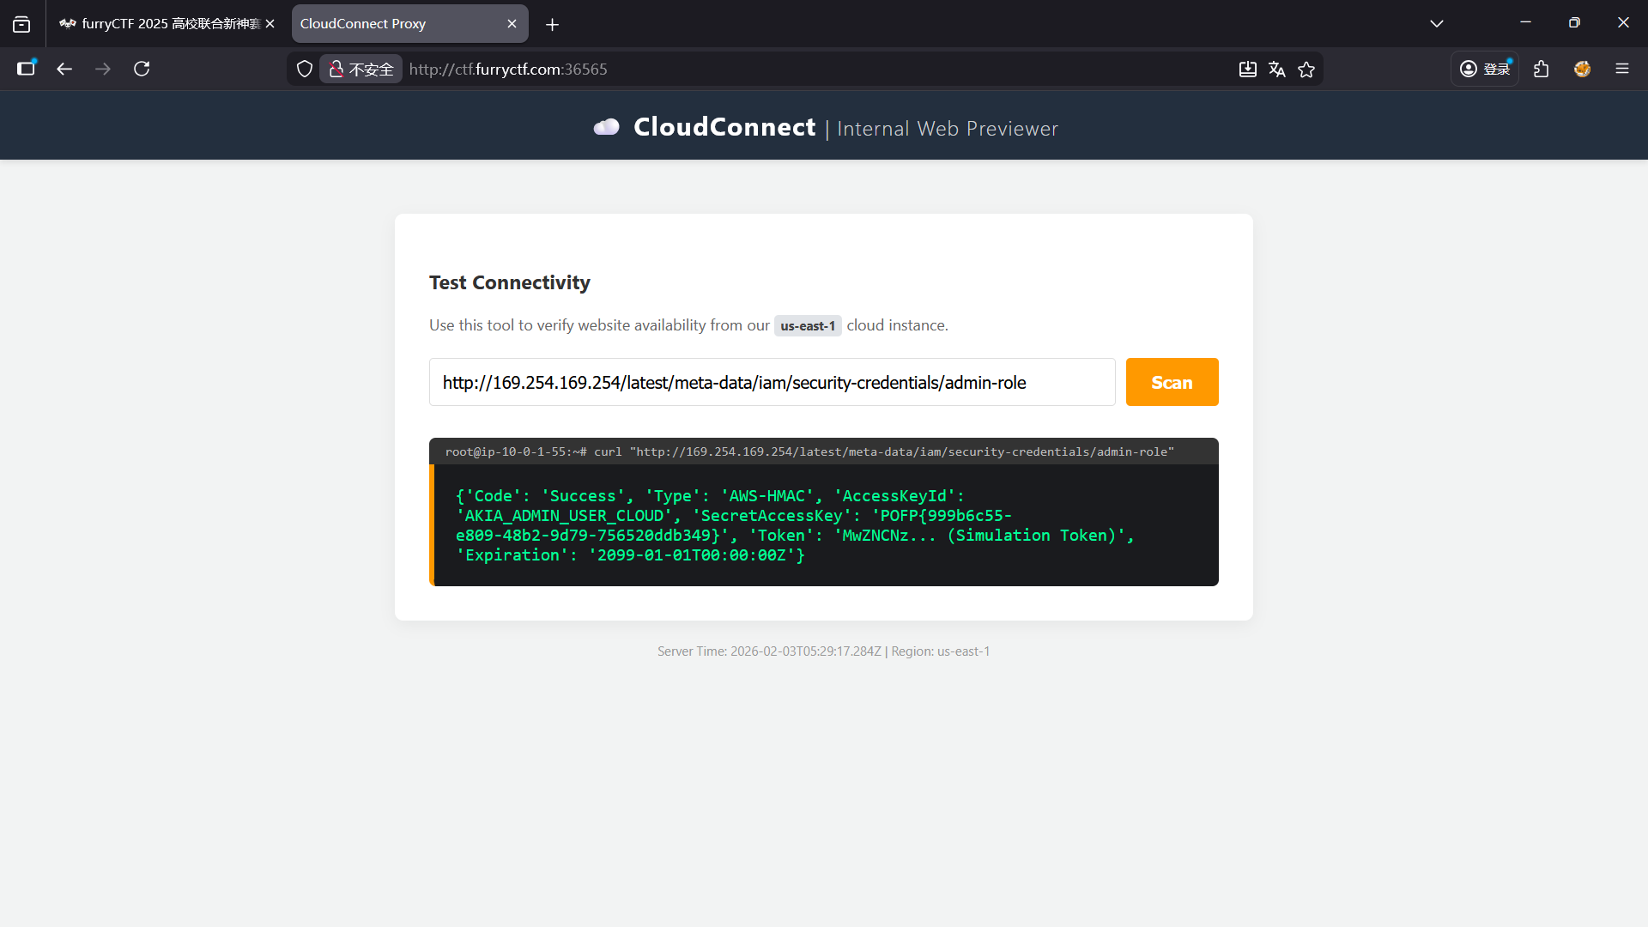Image resolution: width=1648 pixels, height=927 pixels.
Task: Open the hamburger application menu
Action: 1622,69
